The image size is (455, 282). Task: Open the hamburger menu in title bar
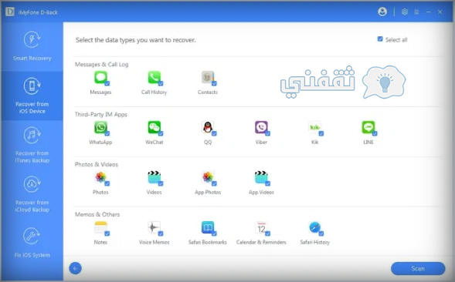416,12
